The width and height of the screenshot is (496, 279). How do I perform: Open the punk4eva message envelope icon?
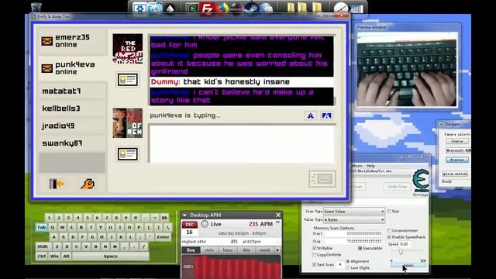click(x=46, y=68)
